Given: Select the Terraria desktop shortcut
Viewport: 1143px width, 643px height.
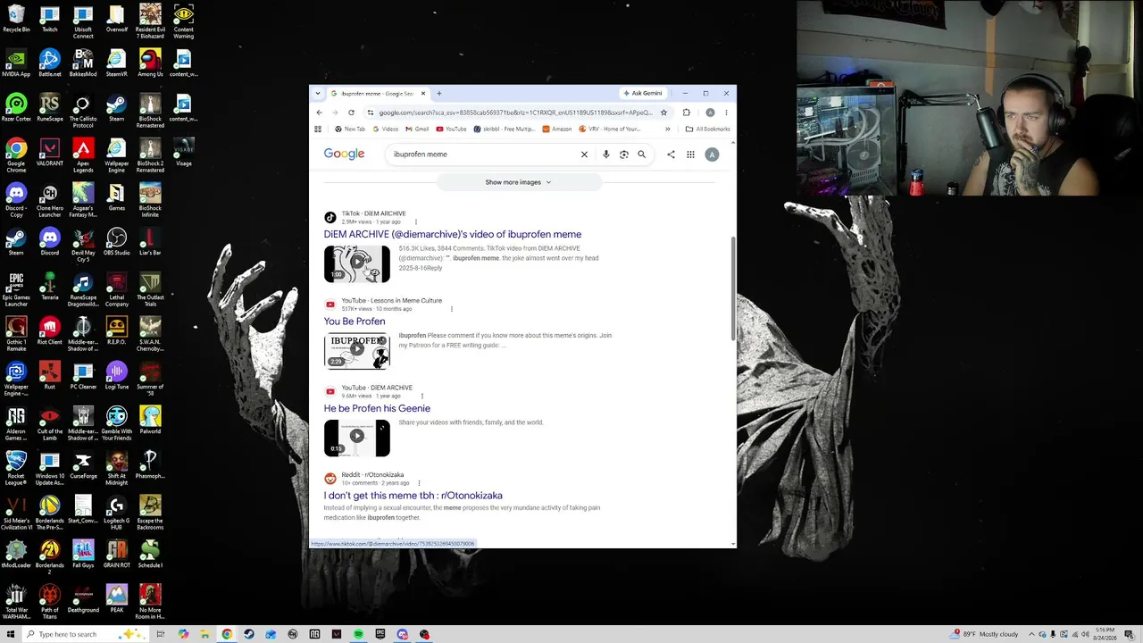Looking at the screenshot, I should tap(50, 286).
